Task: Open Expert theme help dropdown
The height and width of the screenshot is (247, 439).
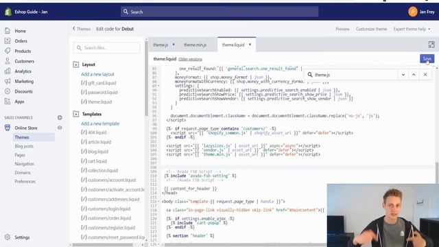Action: 412,29
